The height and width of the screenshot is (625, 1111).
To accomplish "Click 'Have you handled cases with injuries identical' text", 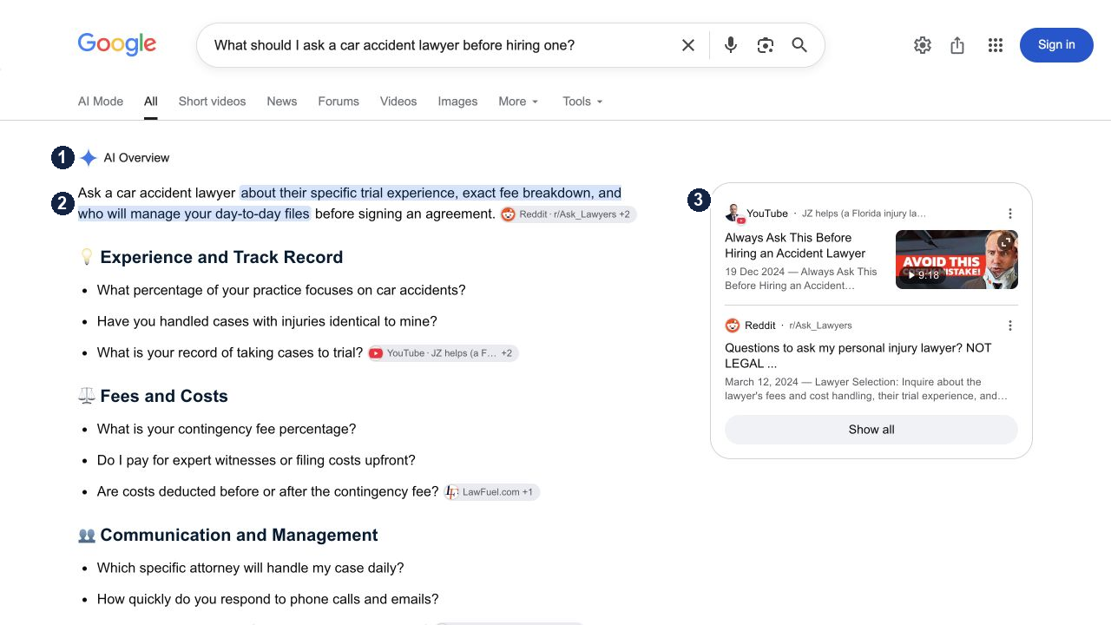I will coord(267,321).
